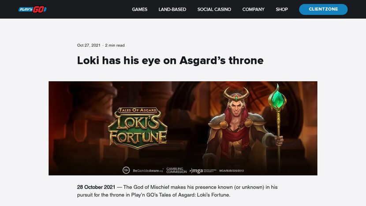Click the Gambling Commission logo
Screen dimensions: 366x206
click(x=177, y=170)
